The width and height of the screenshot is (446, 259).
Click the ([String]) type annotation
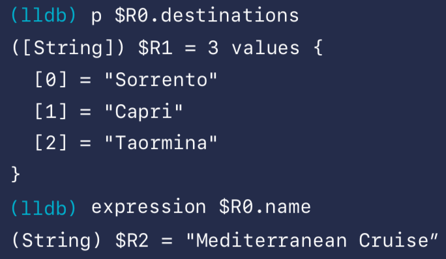coord(68,48)
